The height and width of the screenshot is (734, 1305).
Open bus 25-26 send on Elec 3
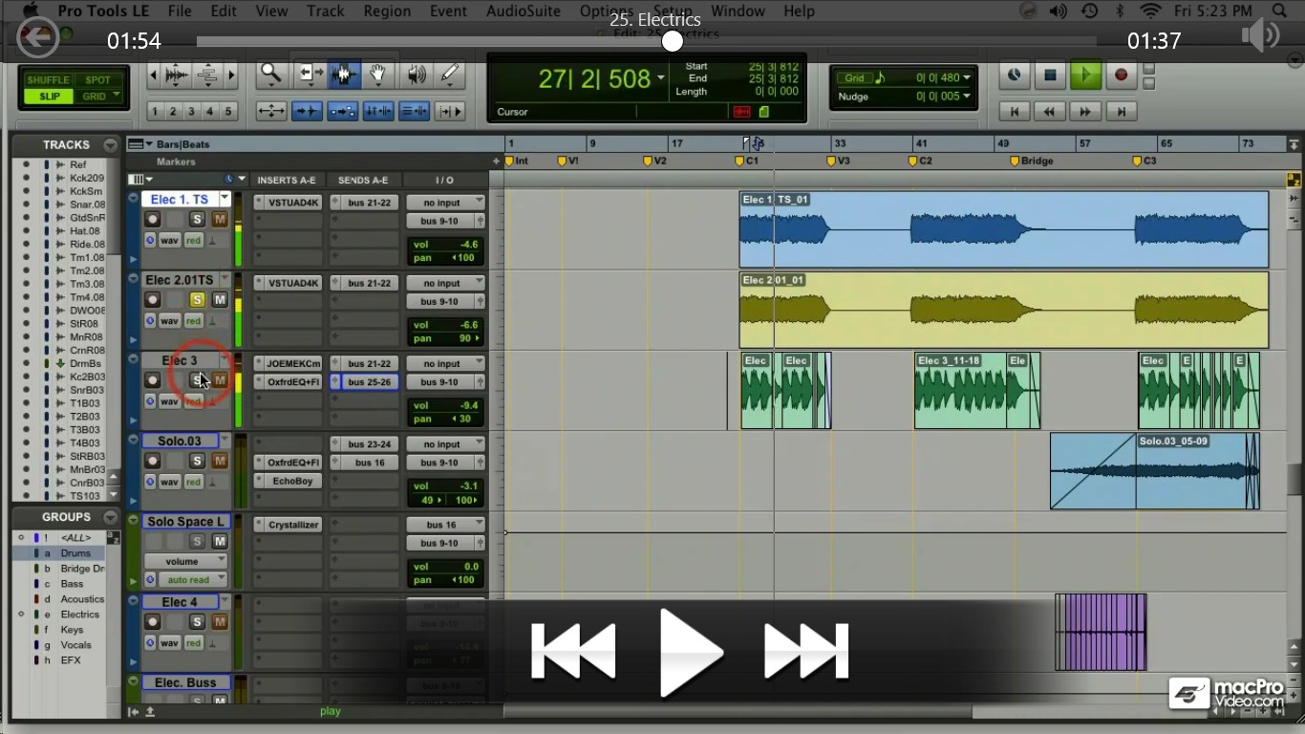363,381
